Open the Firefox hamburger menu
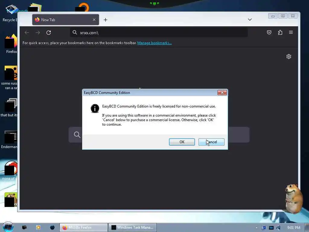Image resolution: width=309 pixels, height=232 pixels. pyautogui.click(x=291, y=32)
